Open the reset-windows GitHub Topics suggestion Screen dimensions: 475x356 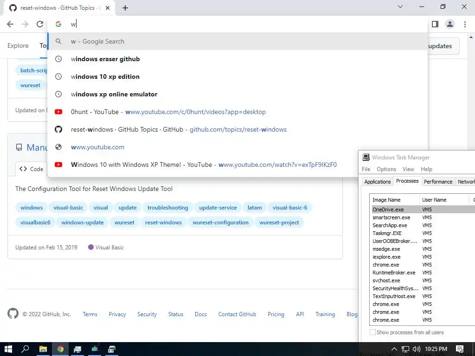pos(238,129)
